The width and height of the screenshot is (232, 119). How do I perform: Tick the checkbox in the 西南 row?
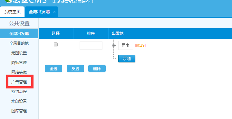56,44
